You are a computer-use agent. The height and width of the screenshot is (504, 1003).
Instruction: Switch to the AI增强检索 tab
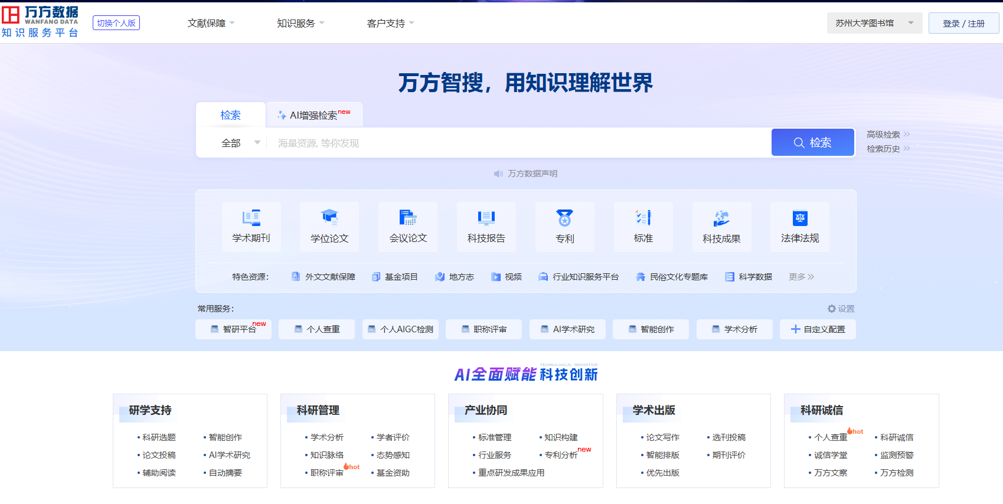click(x=314, y=115)
